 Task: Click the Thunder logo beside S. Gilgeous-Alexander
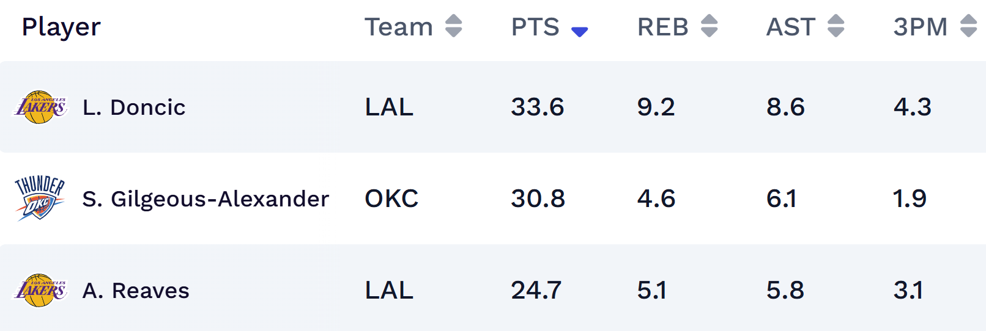click(40, 198)
